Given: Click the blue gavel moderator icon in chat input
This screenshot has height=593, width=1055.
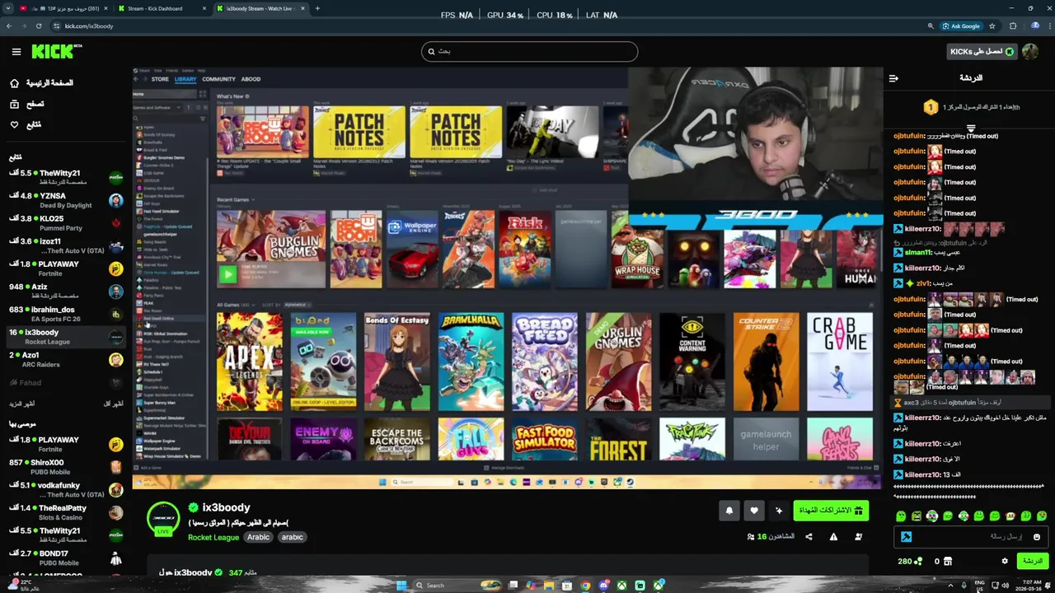Looking at the screenshot, I should pos(906,537).
